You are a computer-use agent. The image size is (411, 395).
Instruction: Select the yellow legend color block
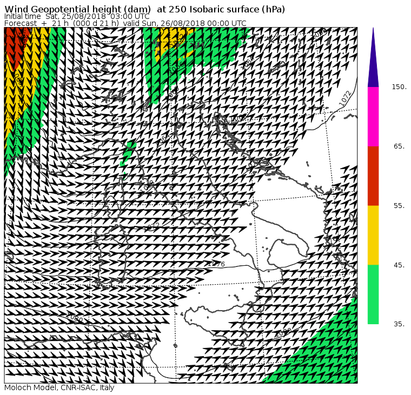pos(373,235)
